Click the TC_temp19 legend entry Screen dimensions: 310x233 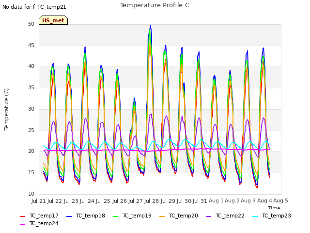[x=132, y=216]
